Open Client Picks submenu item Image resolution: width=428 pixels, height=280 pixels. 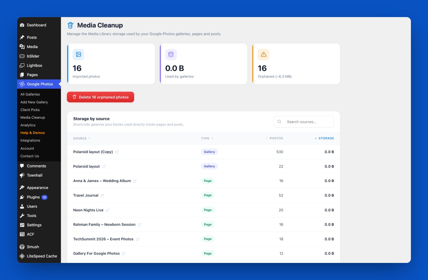pyautogui.click(x=30, y=110)
